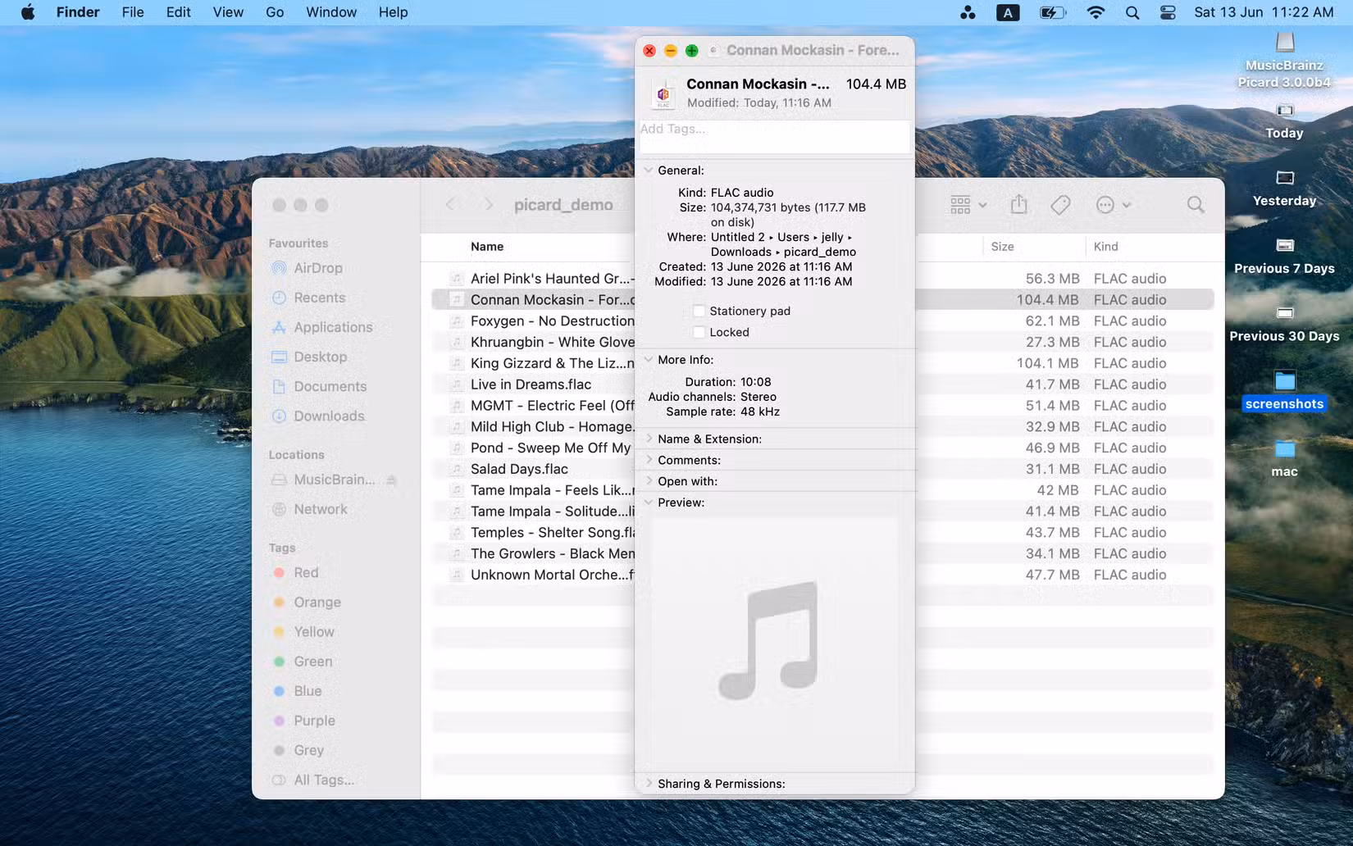This screenshot has width=1353, height=846.
Task: Enable the Locked checkbox
Action: pos(699,332)
